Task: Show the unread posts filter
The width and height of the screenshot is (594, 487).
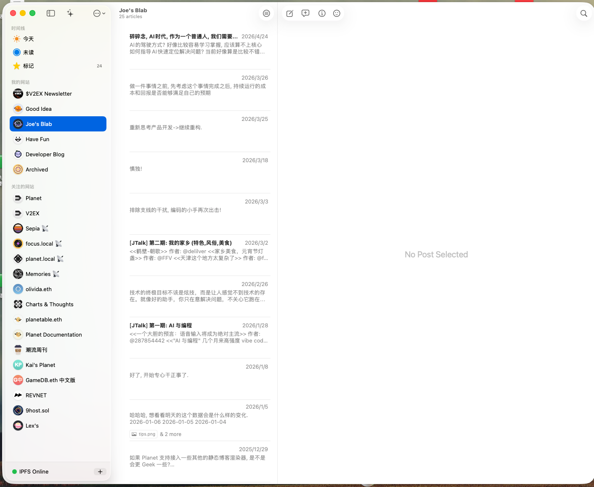Action: 29,52
